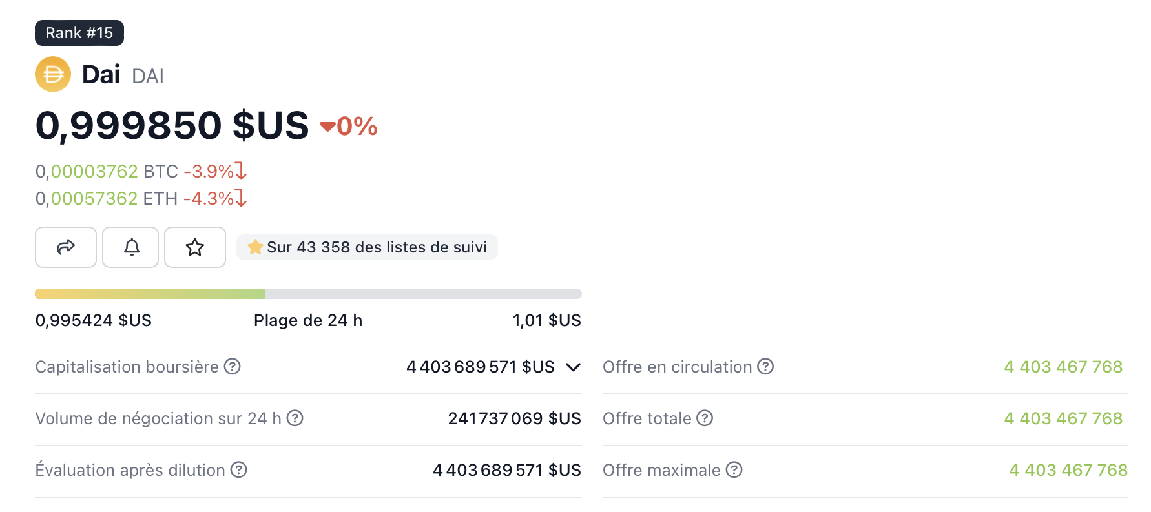Click the 24h price range bar

[x=308, y=294]
